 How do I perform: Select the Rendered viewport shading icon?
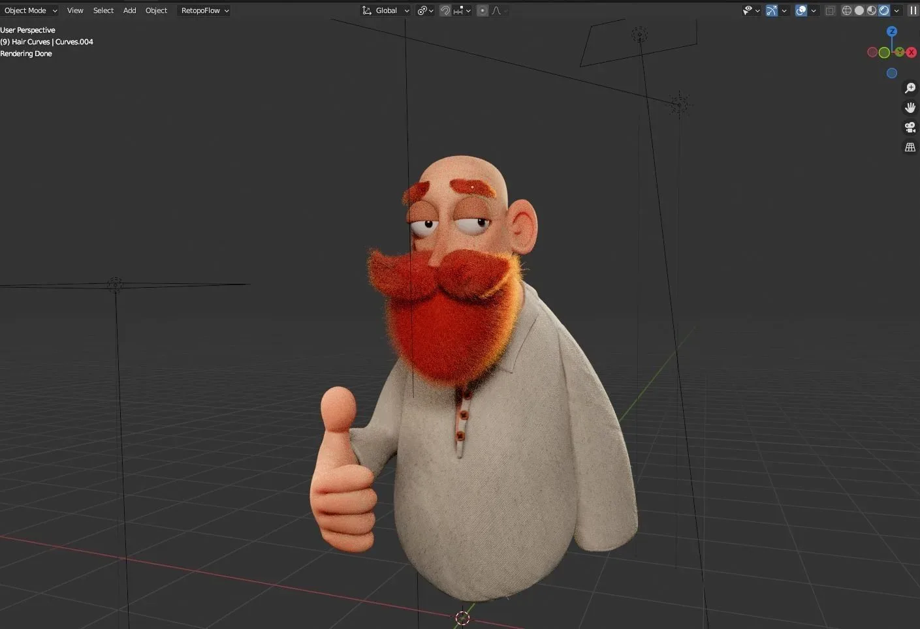point(883,10)
